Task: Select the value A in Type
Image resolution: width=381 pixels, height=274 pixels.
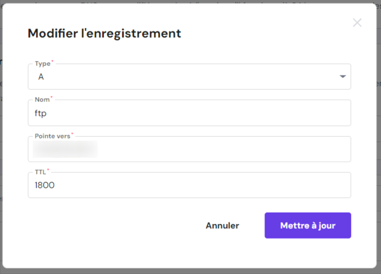Action: [x=41, y=77]
